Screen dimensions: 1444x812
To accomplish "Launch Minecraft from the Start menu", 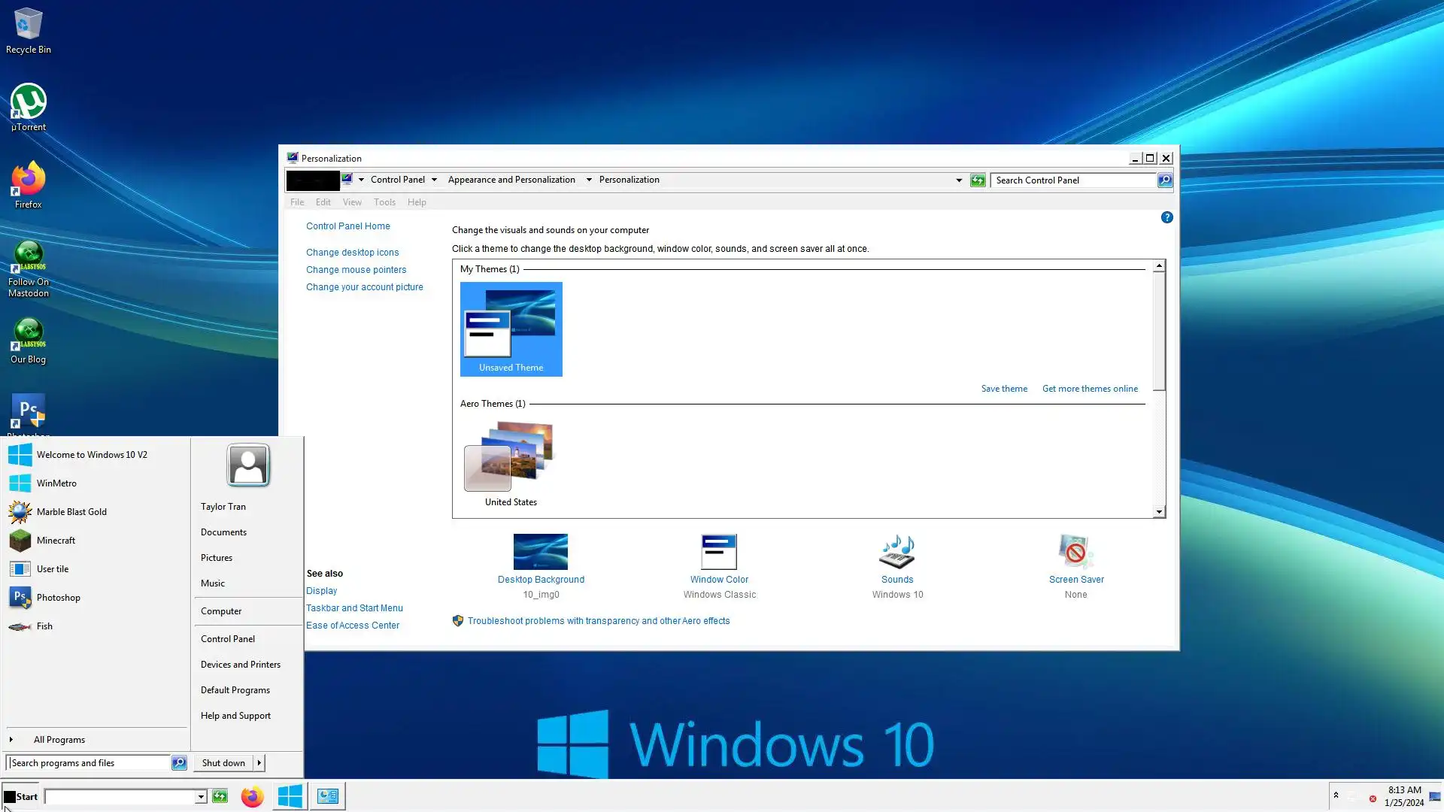I will [x=56, y=541].
